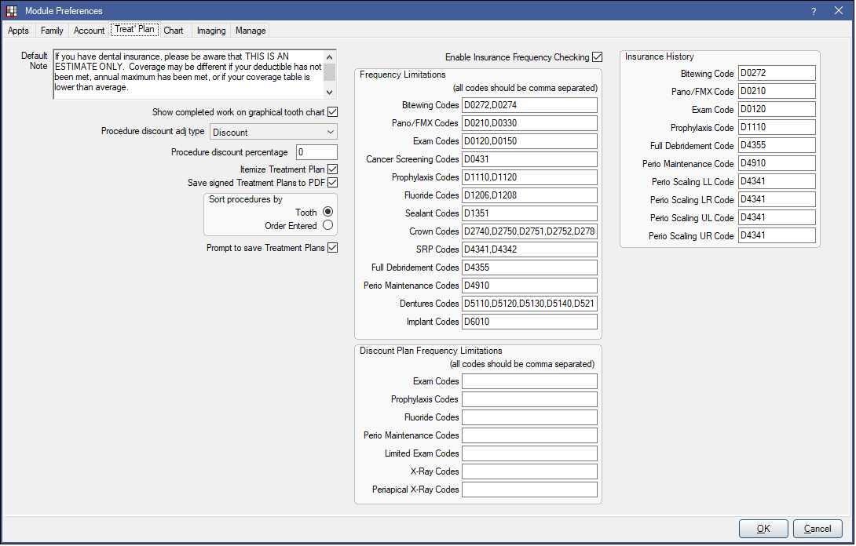Click the Frequency Limitations Perio Maintenance Codes field
Image resolution: width=856 pixels, height=546 pixels.
click(x=529, y=286)
